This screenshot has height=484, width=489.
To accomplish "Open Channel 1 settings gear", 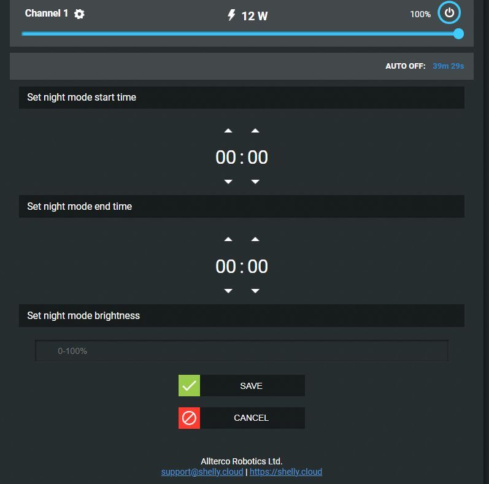I will click(x=79, y=13).
